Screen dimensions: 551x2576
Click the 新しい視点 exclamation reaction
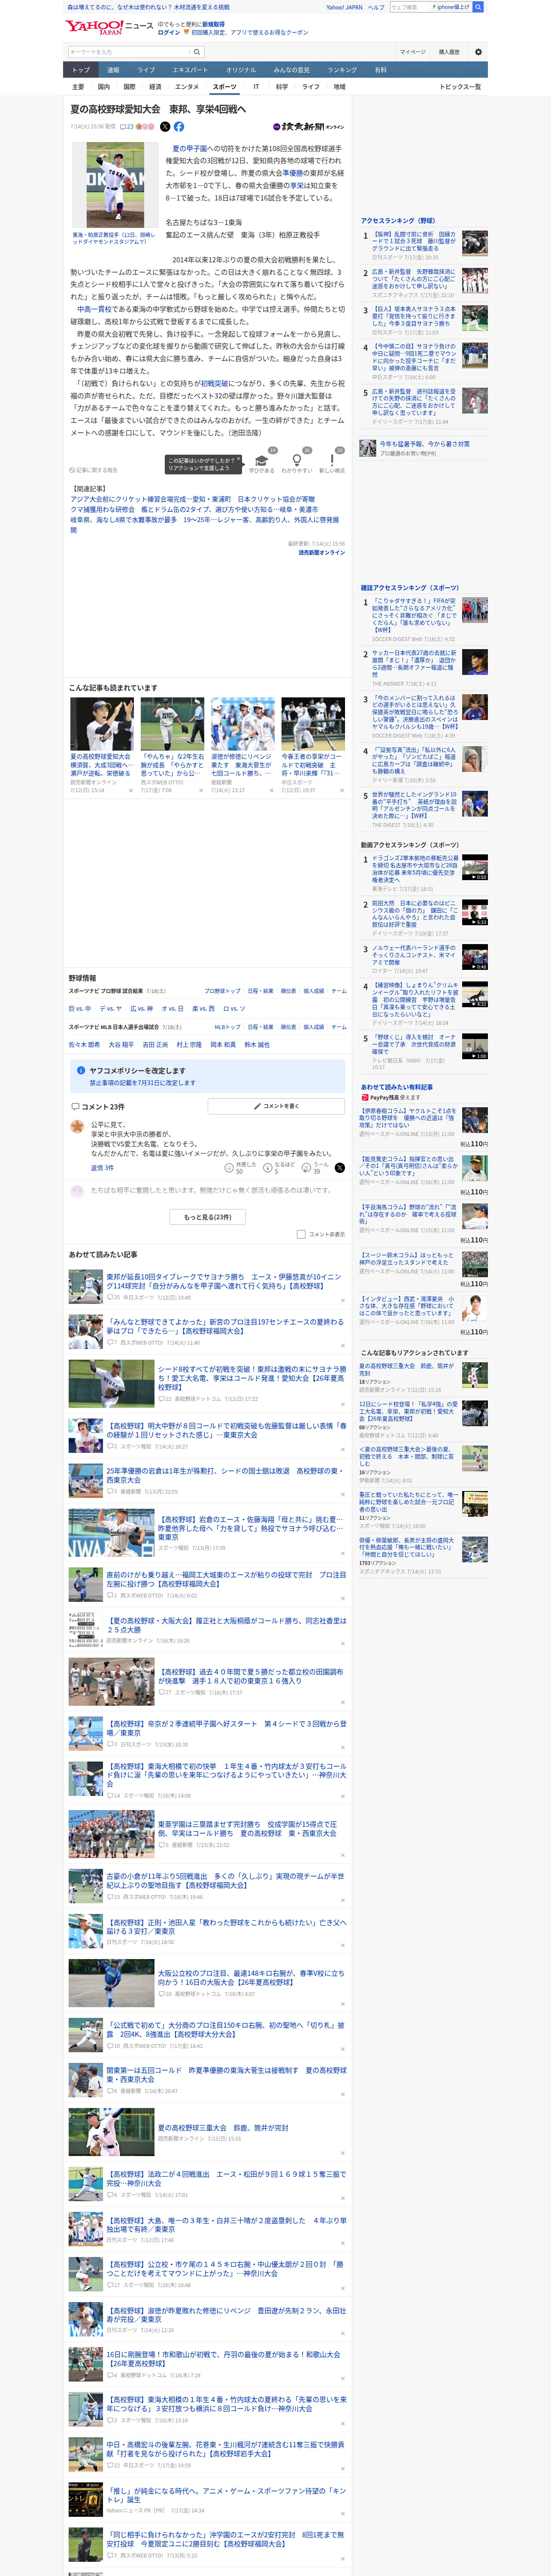tap(332, 461)
